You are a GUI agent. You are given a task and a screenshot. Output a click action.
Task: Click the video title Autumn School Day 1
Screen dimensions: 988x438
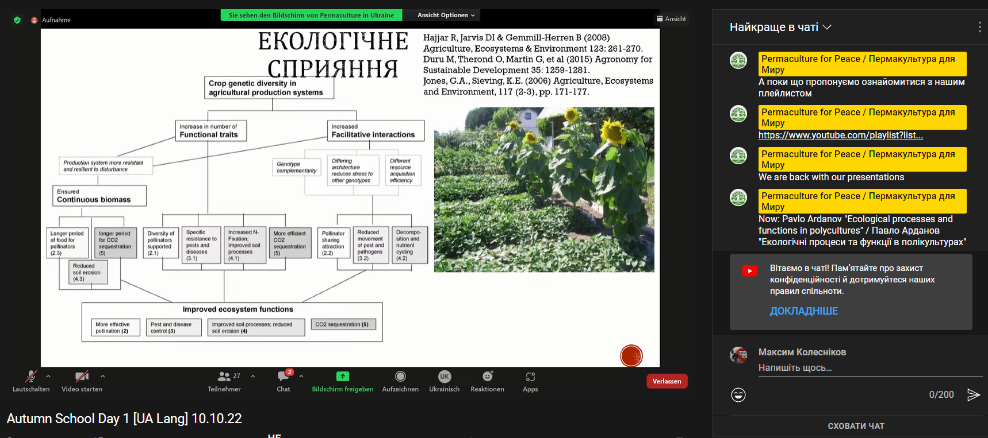(x=124, y=418)
